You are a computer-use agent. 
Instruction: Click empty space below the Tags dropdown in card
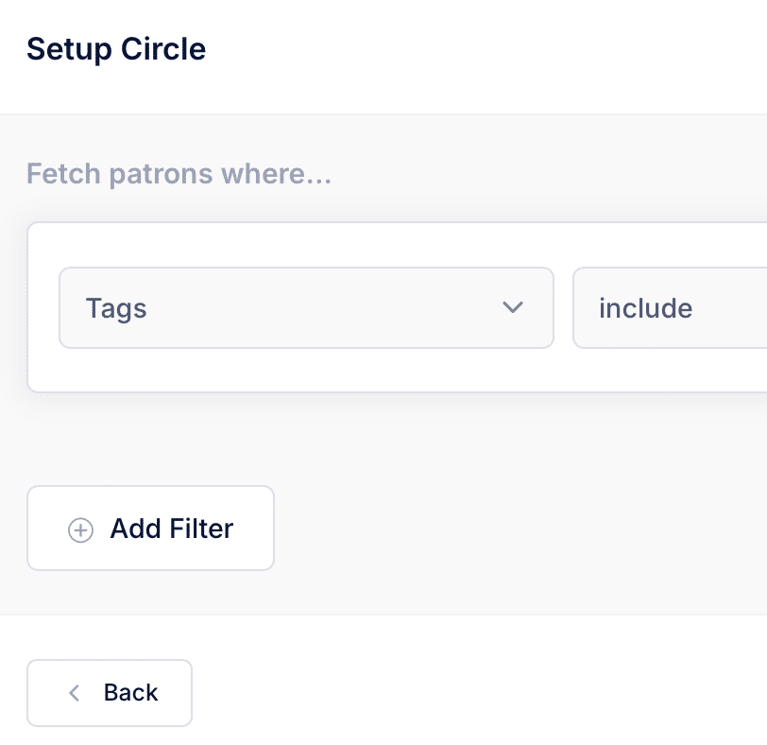click(x=305, y=370)
